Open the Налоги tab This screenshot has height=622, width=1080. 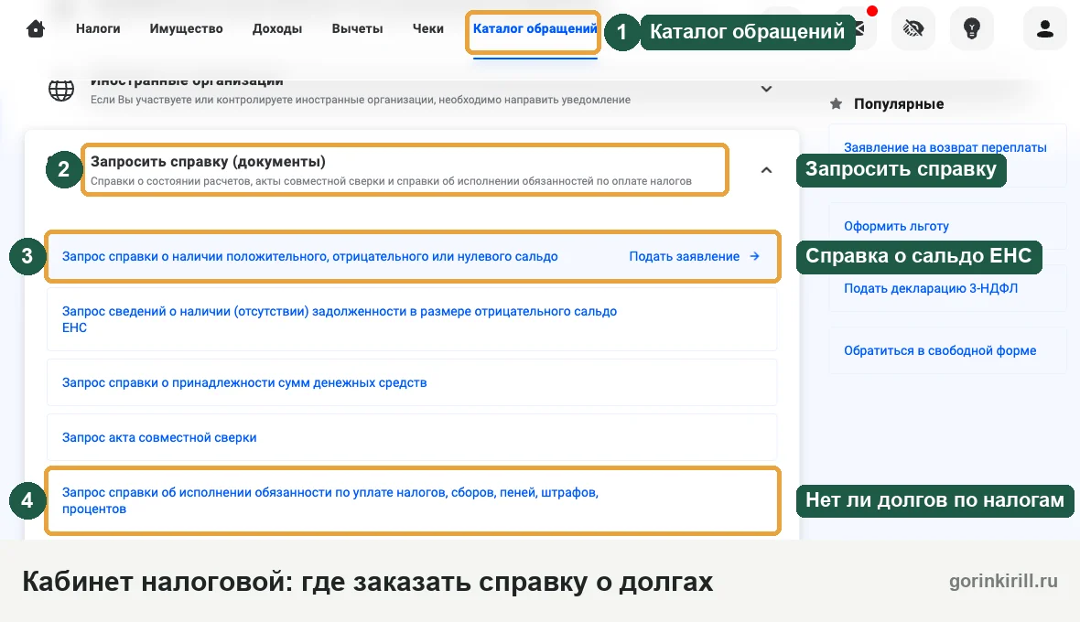coord(98,29)
